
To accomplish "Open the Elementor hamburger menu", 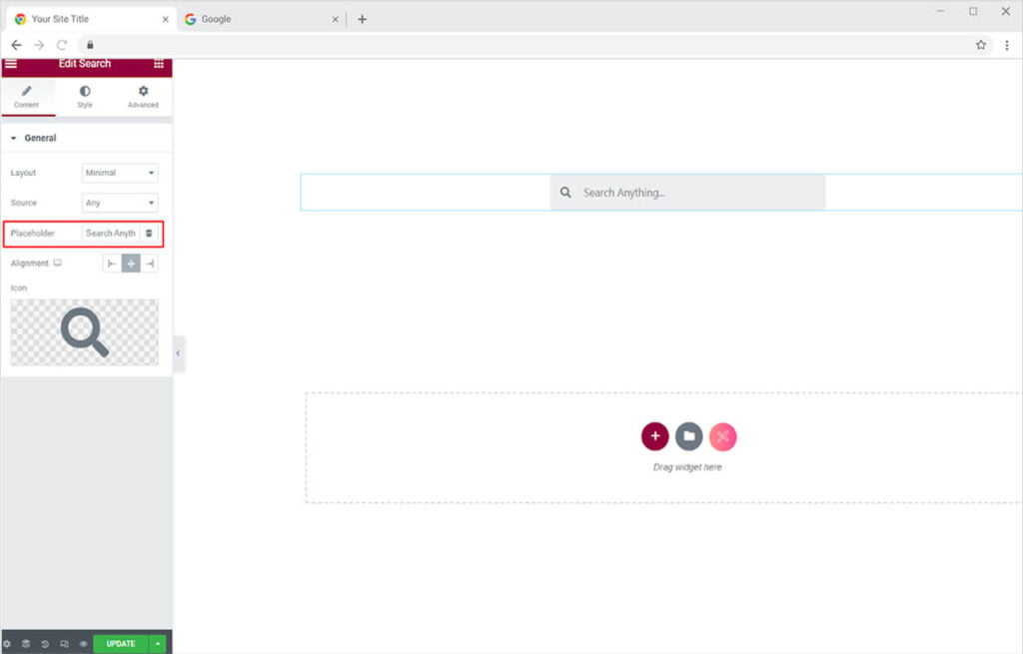I will pos(11,64).
